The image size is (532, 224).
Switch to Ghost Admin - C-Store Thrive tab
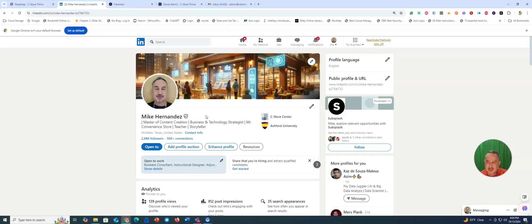180,4
